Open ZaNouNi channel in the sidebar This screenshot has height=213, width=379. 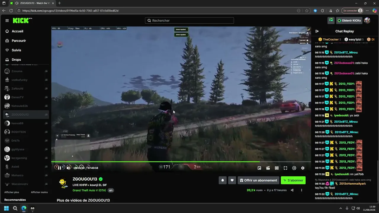26,88
